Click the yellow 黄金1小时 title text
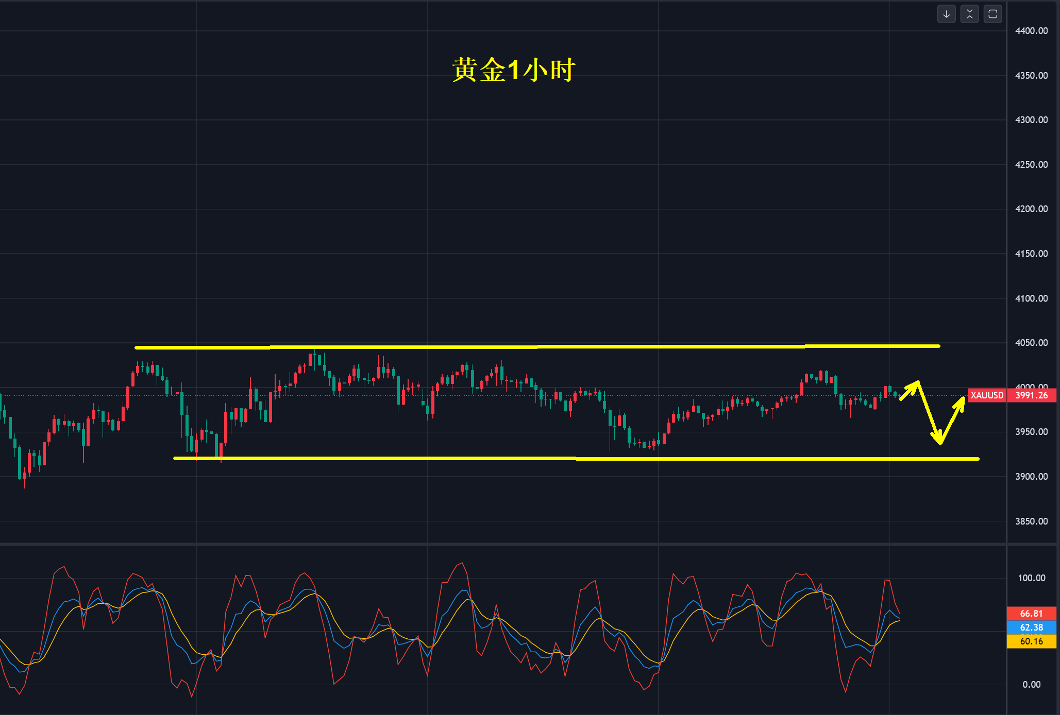 (x=513, y=69)
